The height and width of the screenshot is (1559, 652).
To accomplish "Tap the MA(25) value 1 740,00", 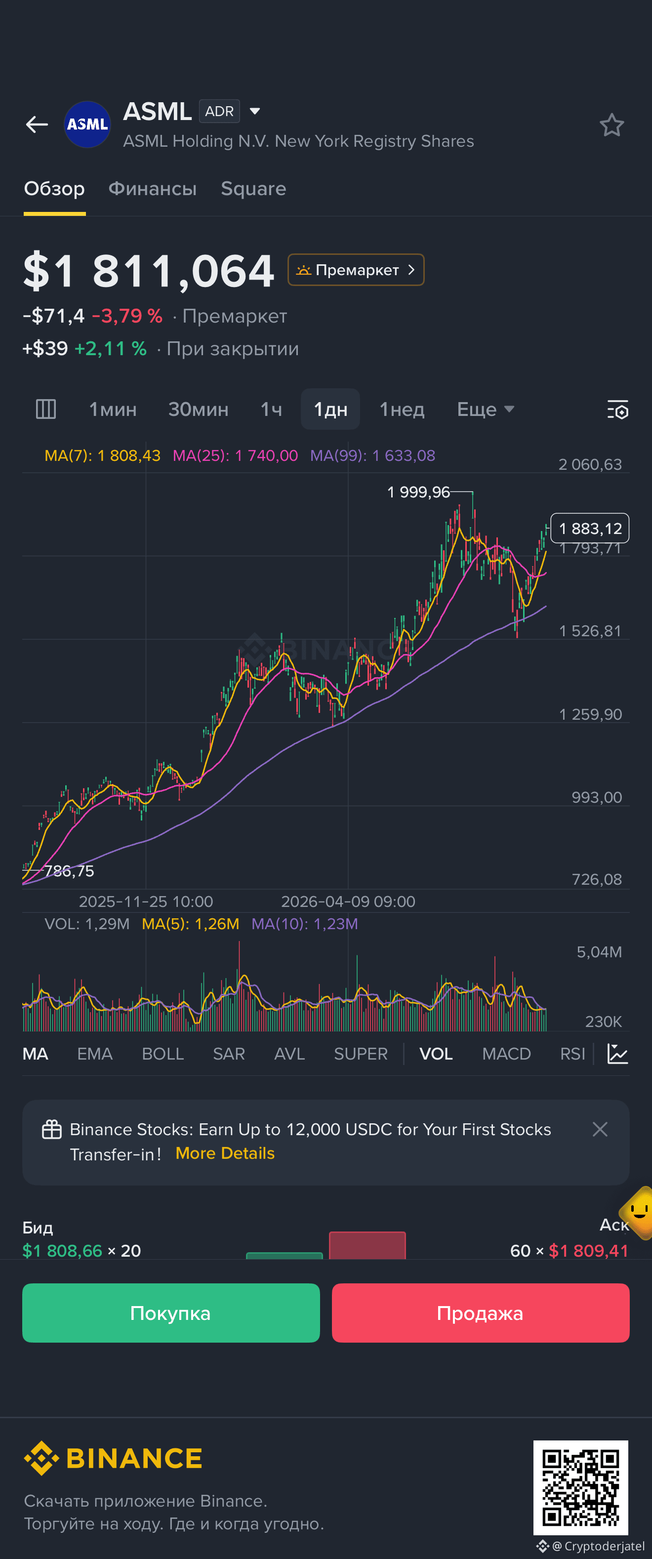I will [236, 455].
